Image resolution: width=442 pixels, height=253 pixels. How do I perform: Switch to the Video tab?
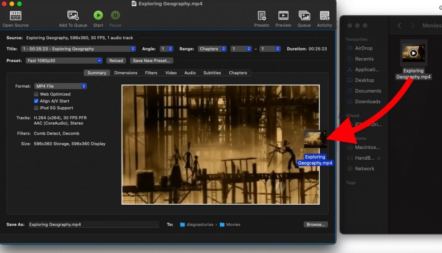pyautogui.click(x=171, y=73)
